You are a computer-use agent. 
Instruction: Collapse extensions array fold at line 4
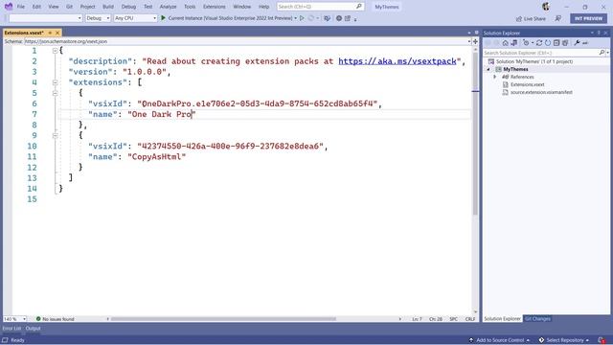[x=56, y=82]
